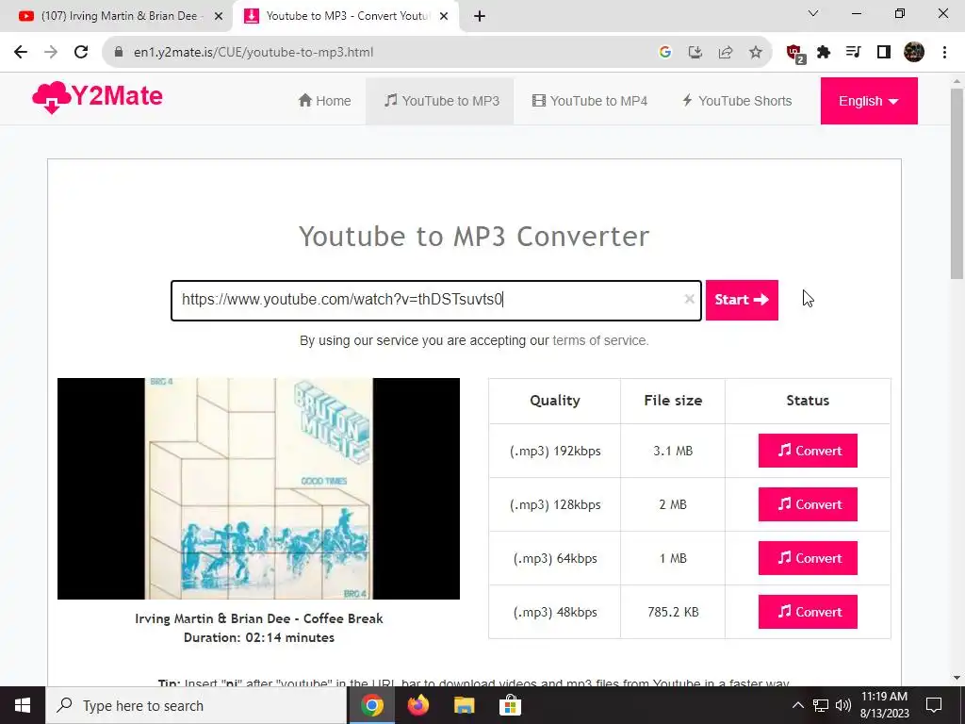Screen dimensions: 965x724
Task: Open the media control playlist icon
Action: (853, 53)
